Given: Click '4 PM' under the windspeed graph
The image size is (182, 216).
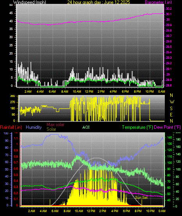Looking at the screenshot, I should point(113,91).
